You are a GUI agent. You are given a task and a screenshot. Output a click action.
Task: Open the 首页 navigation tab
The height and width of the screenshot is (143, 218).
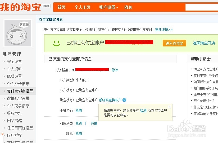[62, 7]
